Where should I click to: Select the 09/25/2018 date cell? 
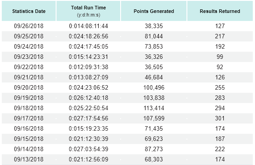28,37
